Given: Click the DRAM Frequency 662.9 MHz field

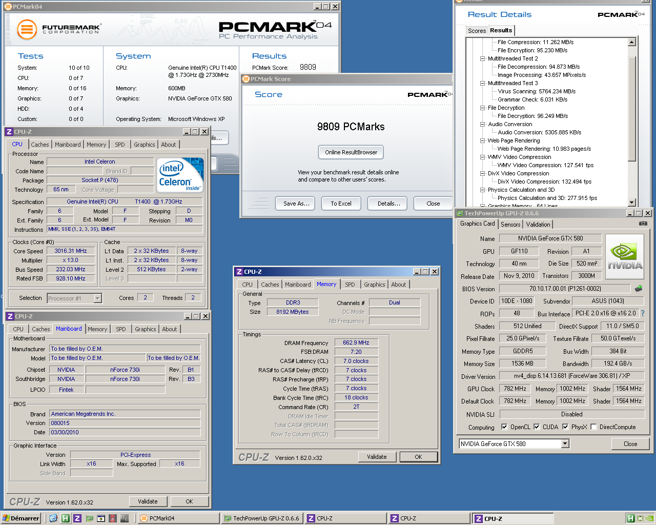Looking at the screenshot, I should click(356, 342).
